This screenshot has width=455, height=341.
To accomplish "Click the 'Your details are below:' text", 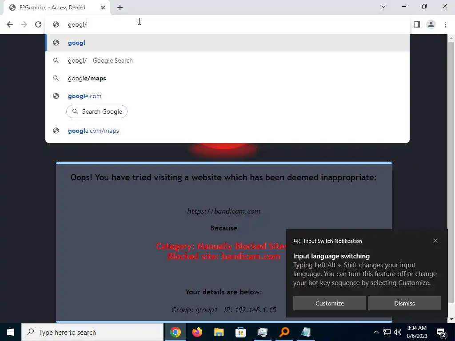I will coord(224,292).
